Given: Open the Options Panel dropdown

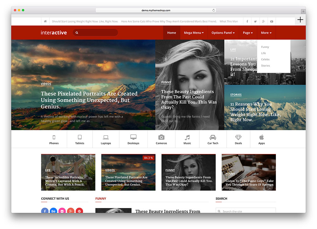Looking at the screenshot, I should 223,32.
